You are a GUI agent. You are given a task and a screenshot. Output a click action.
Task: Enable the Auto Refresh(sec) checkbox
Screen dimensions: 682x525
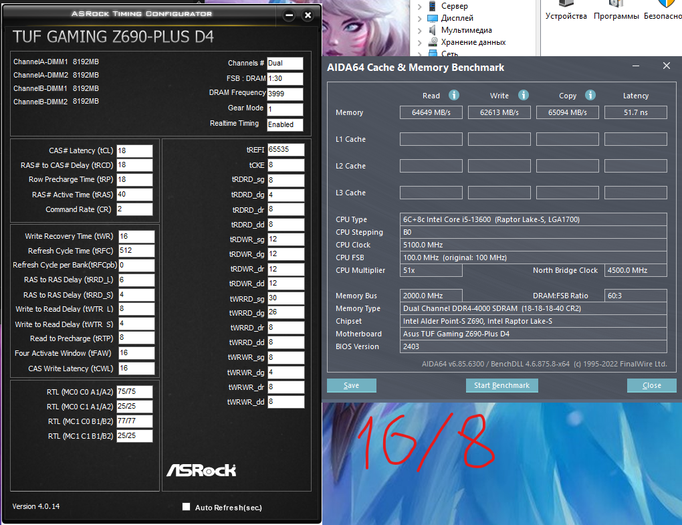(186, 506)
